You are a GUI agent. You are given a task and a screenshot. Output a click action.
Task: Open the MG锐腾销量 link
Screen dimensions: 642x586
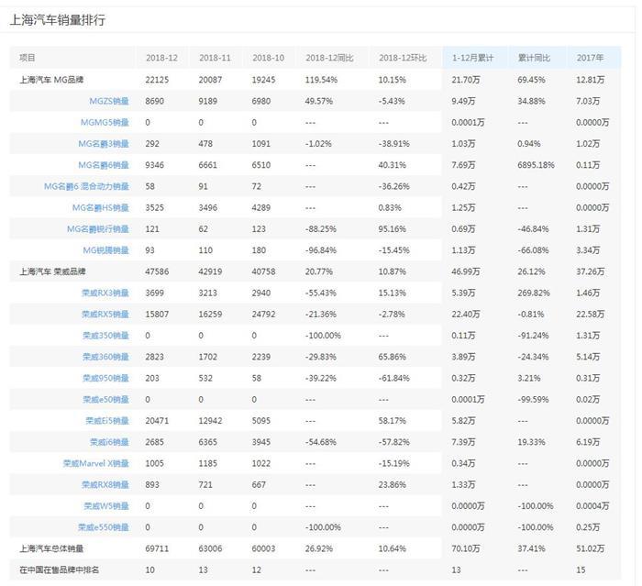[x=105, y=250]
